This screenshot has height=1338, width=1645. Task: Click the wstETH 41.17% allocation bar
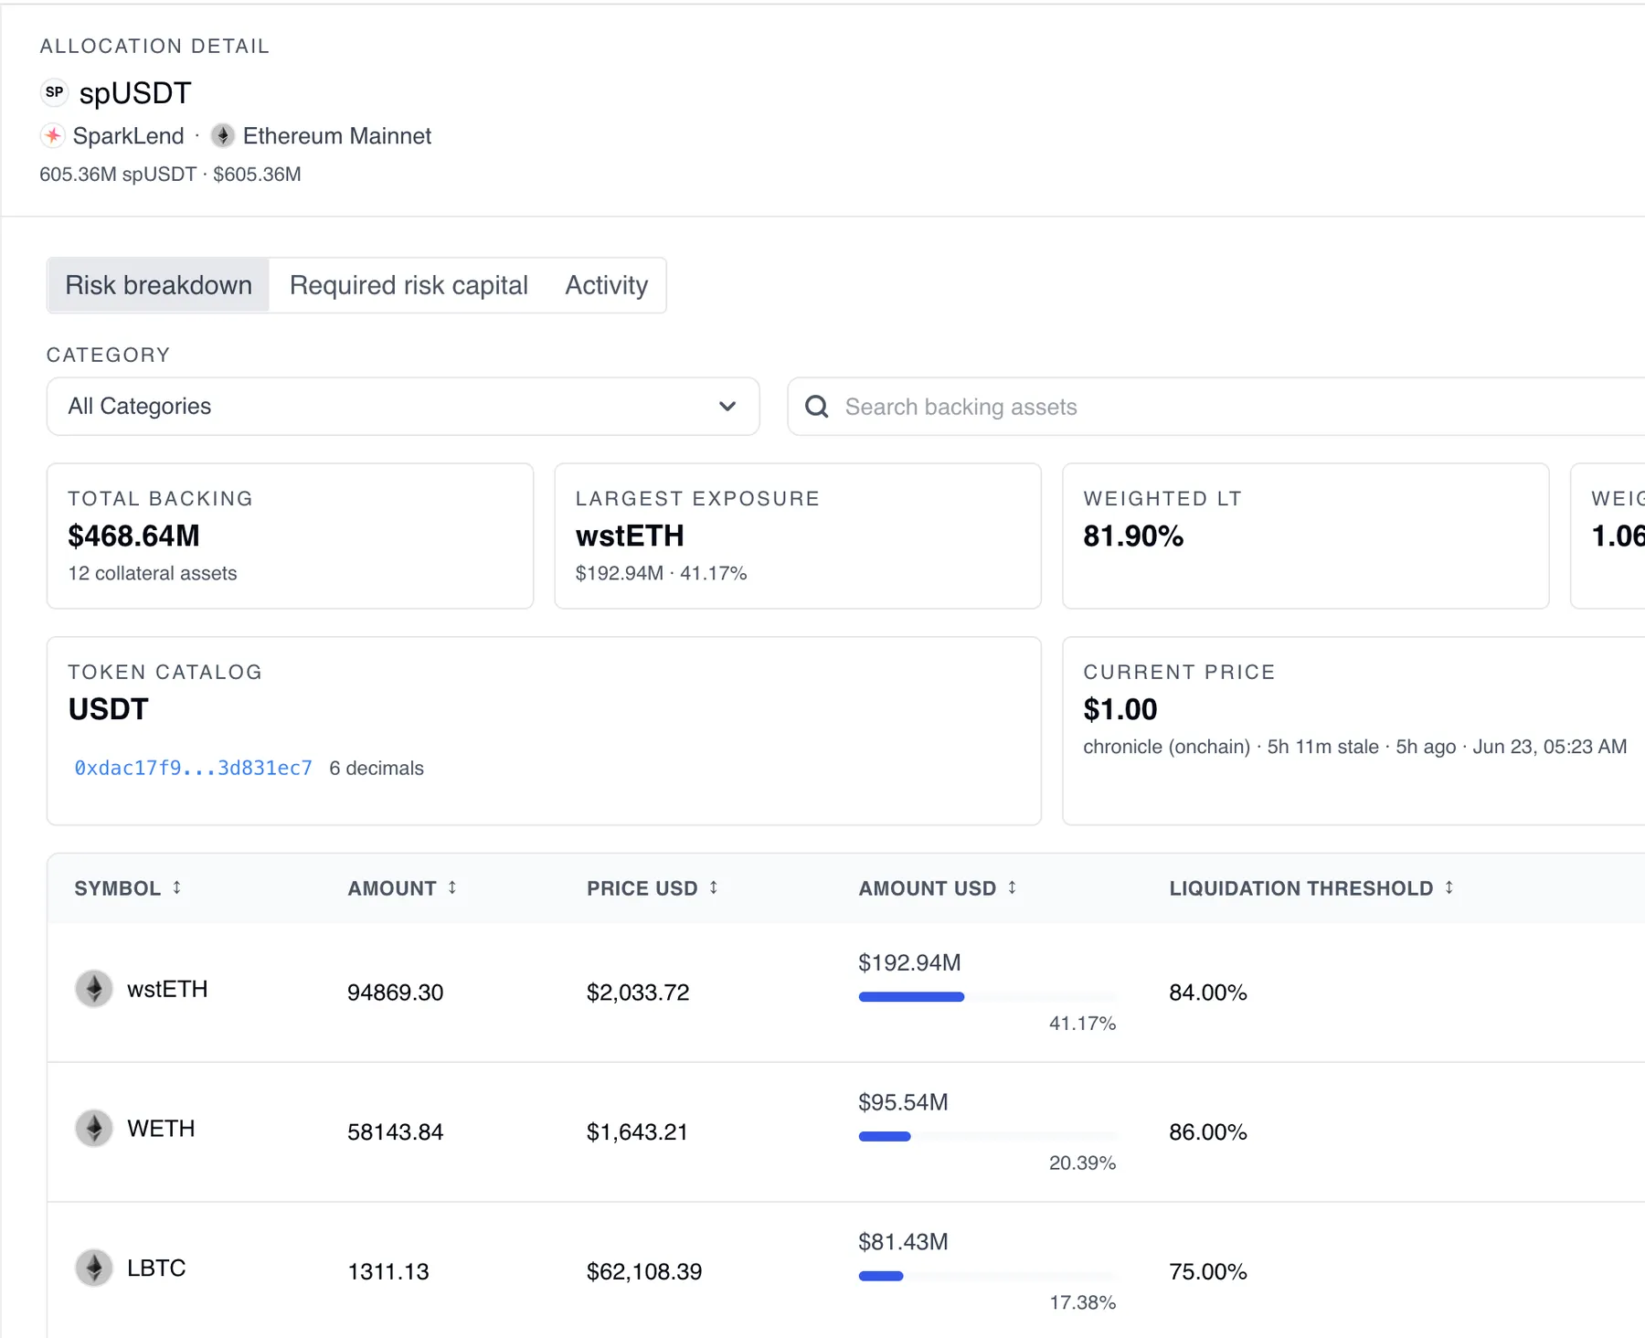coord(987,997)
